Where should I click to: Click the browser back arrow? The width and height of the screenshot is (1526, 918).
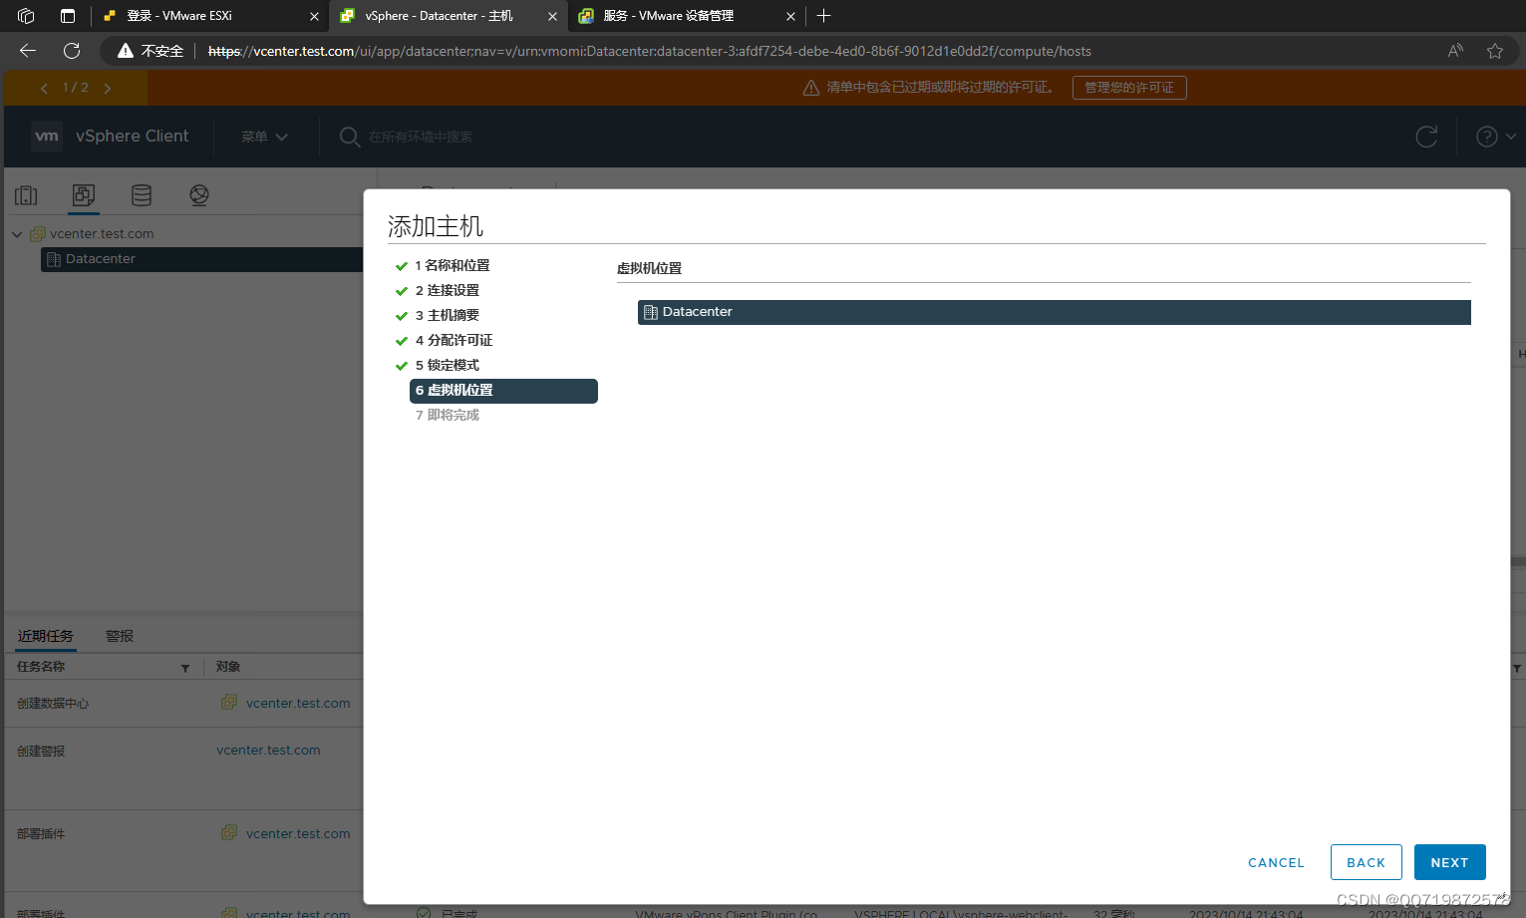pyautogui.click(x=28, y=51)
